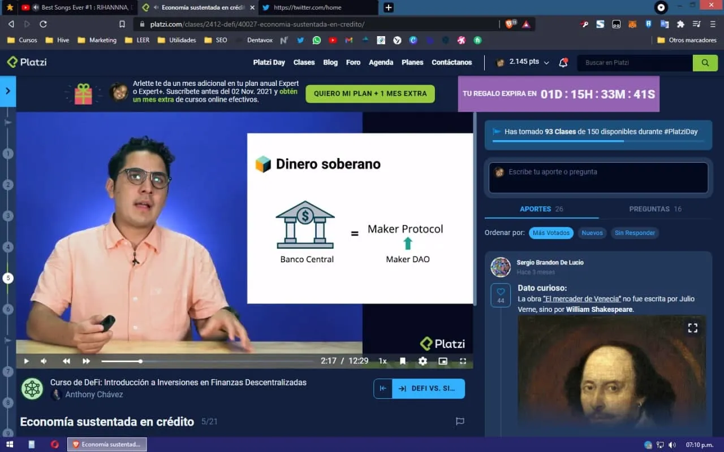
Task: Open the browser extensions puzzle icon
Action: coord(680,24)
